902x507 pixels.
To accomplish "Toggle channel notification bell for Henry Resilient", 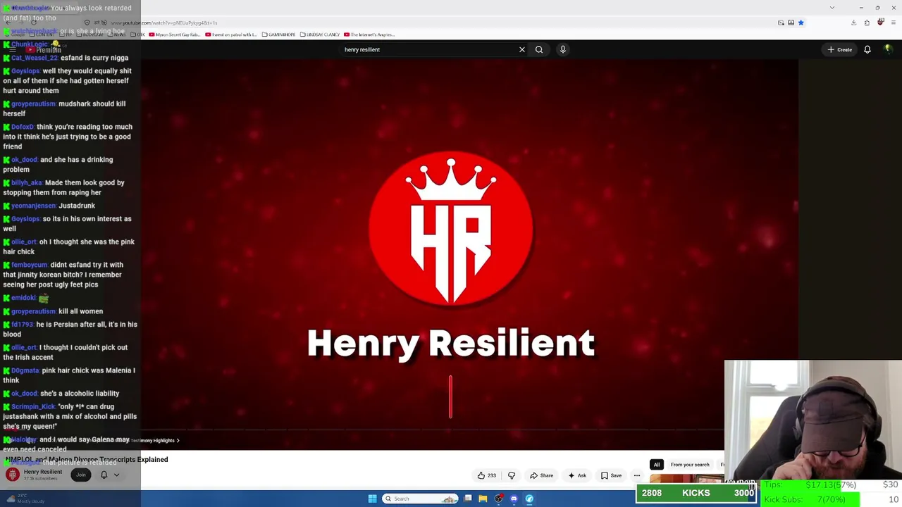I will [x=104, y=475].
